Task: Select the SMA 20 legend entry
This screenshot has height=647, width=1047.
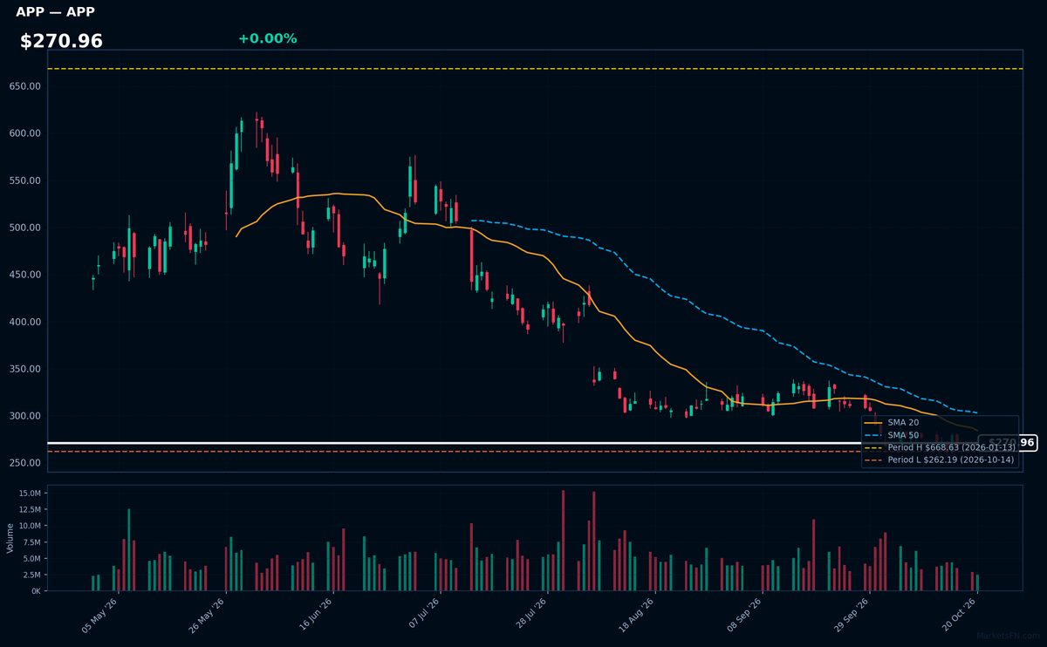Action: 891,422
